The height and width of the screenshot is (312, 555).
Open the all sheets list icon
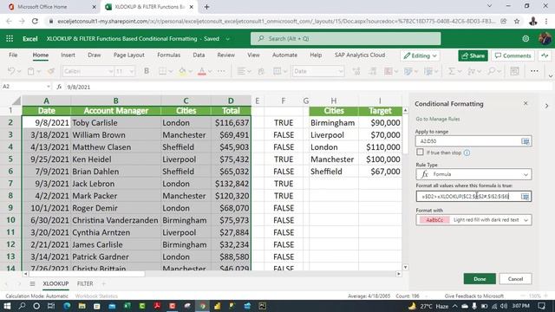click(x=32, y=283)
